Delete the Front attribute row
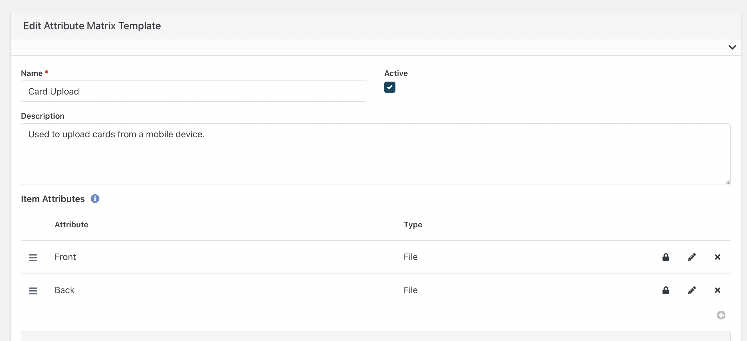Viewport: 747px width, 341px height. coord(717,257)
